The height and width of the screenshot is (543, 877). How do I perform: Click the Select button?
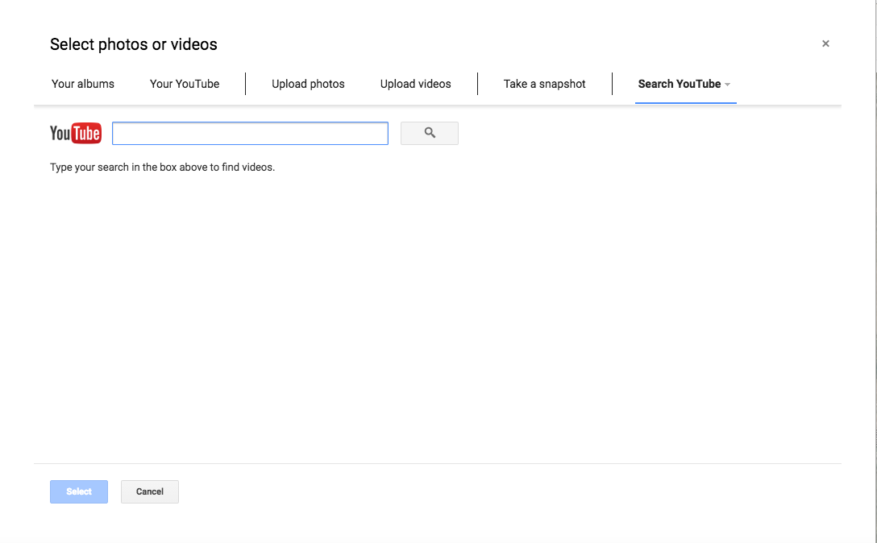click(x=79, y=491)
